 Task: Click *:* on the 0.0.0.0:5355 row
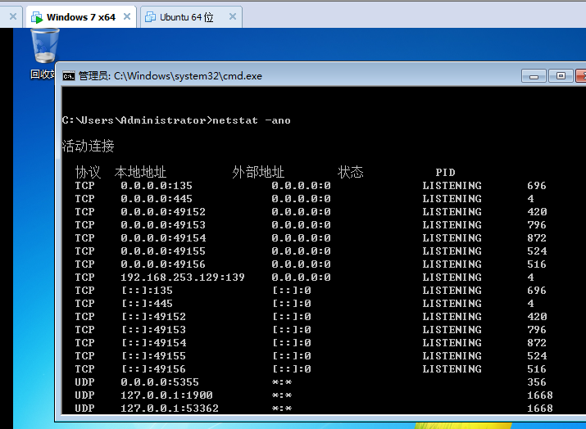tap(282, 382)
